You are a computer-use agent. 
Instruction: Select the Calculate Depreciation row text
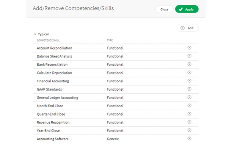[54, 73]
